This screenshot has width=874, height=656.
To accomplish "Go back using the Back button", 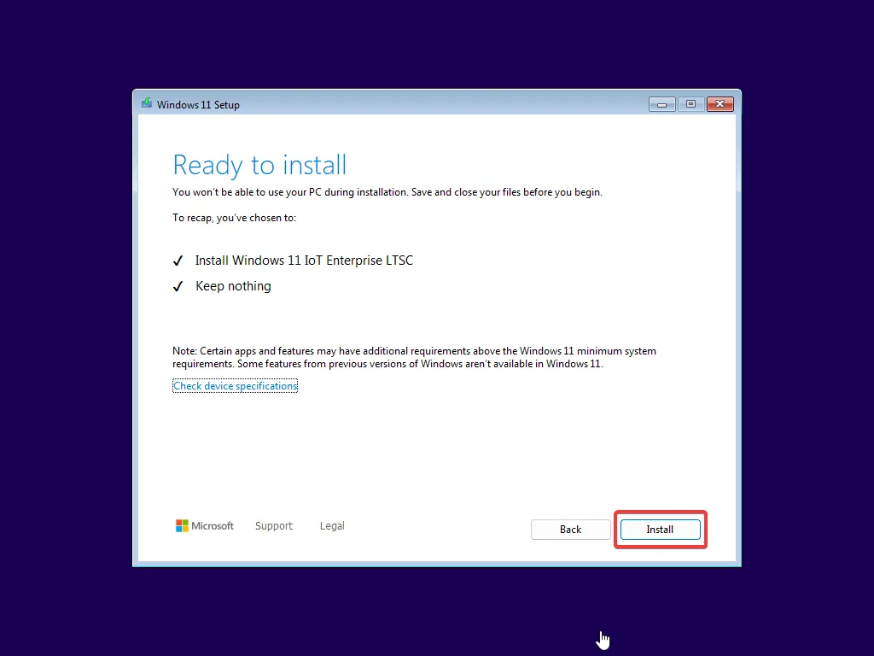I will coord(570,530).
